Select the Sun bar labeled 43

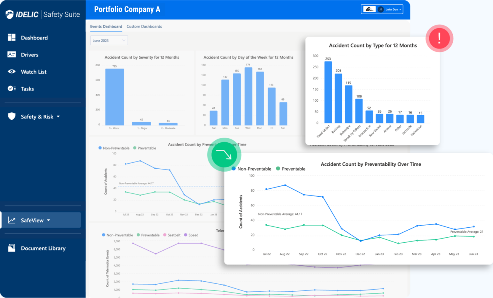coord(214,118)
